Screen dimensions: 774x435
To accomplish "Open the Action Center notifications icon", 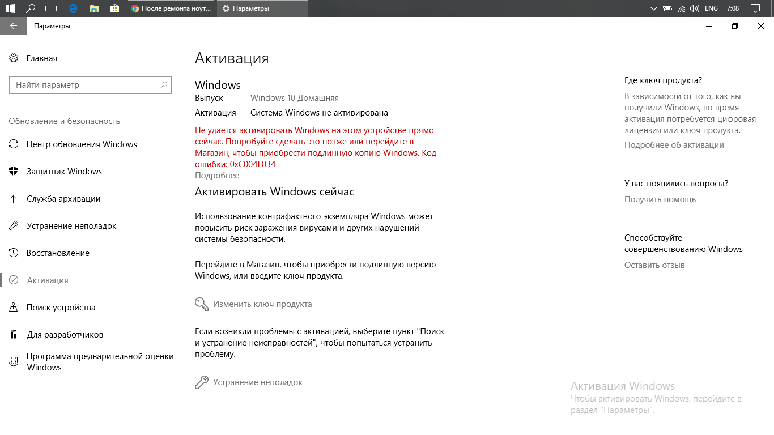I will pos(755,8).
